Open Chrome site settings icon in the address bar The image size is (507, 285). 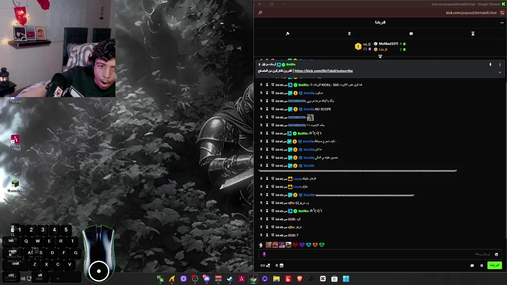[502, 13]
